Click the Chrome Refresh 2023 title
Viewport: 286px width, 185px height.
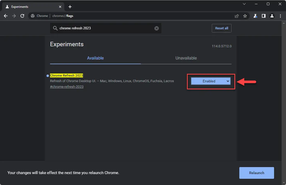coord(66,76)
